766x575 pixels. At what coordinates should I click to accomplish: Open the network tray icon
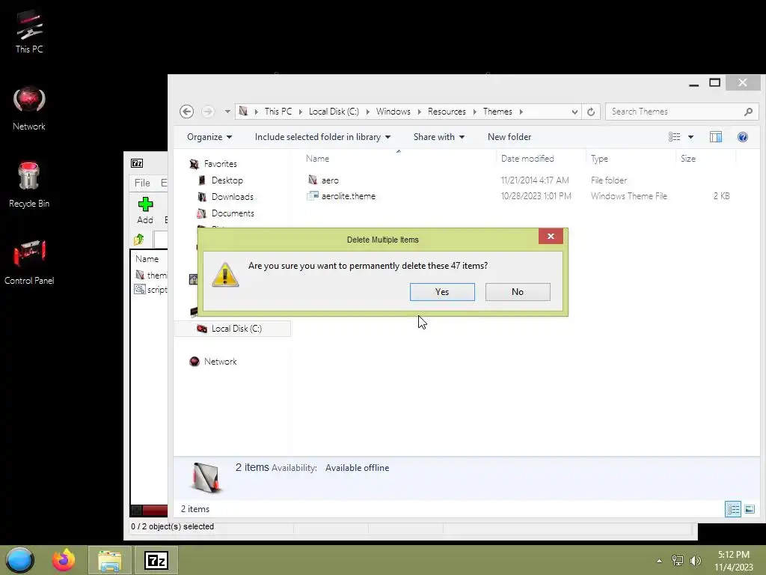pyautogui.click(x=678, y=561)
